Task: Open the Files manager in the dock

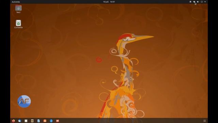Action: click(x=26, y=121)
